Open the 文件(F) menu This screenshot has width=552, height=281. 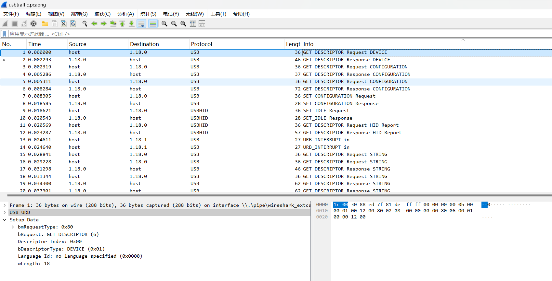click(11, 14)
